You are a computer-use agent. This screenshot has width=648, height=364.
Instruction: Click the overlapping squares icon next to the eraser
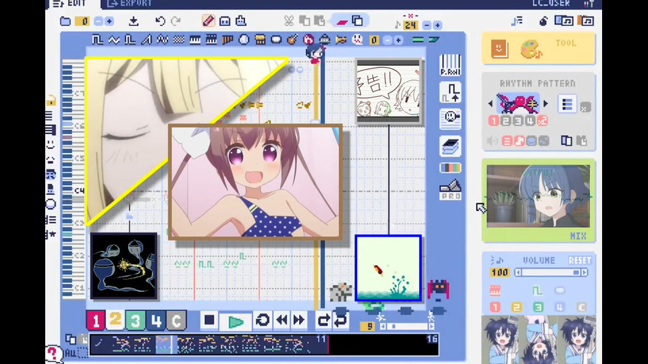[x=358, y=21]
